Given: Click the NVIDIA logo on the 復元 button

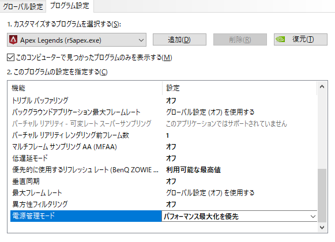Looking at the screenshot, I should click(x=280, y=39).
